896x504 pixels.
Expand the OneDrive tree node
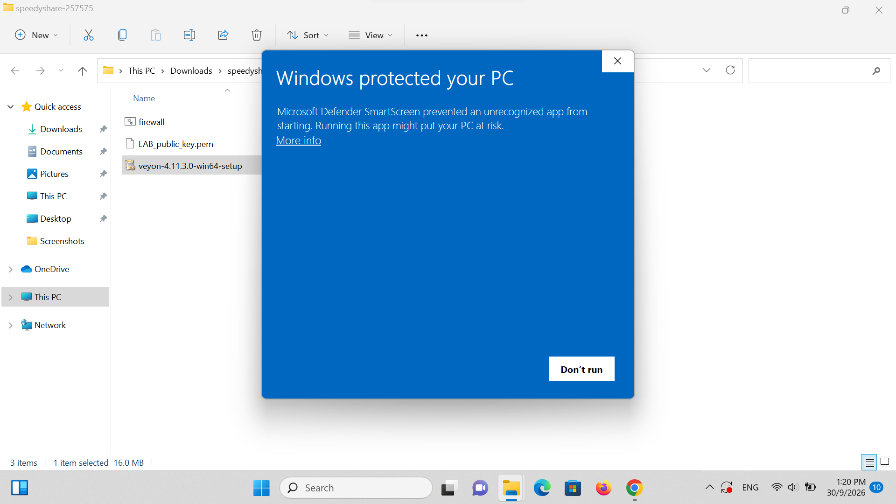[11, 269]
